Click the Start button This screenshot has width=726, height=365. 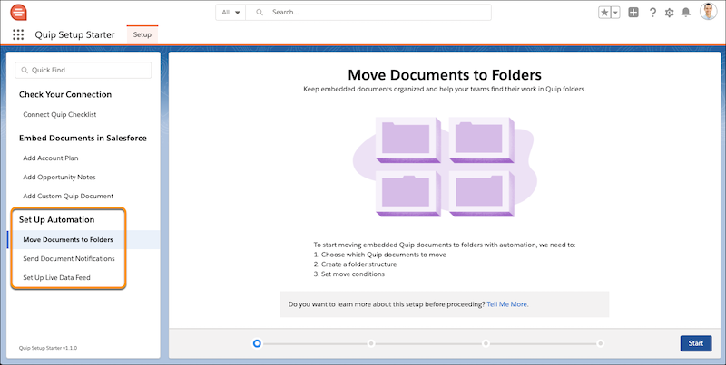695,343
